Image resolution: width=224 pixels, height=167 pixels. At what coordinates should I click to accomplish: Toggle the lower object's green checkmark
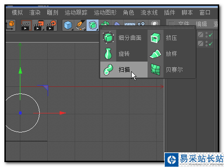click(x=211, y=43)
